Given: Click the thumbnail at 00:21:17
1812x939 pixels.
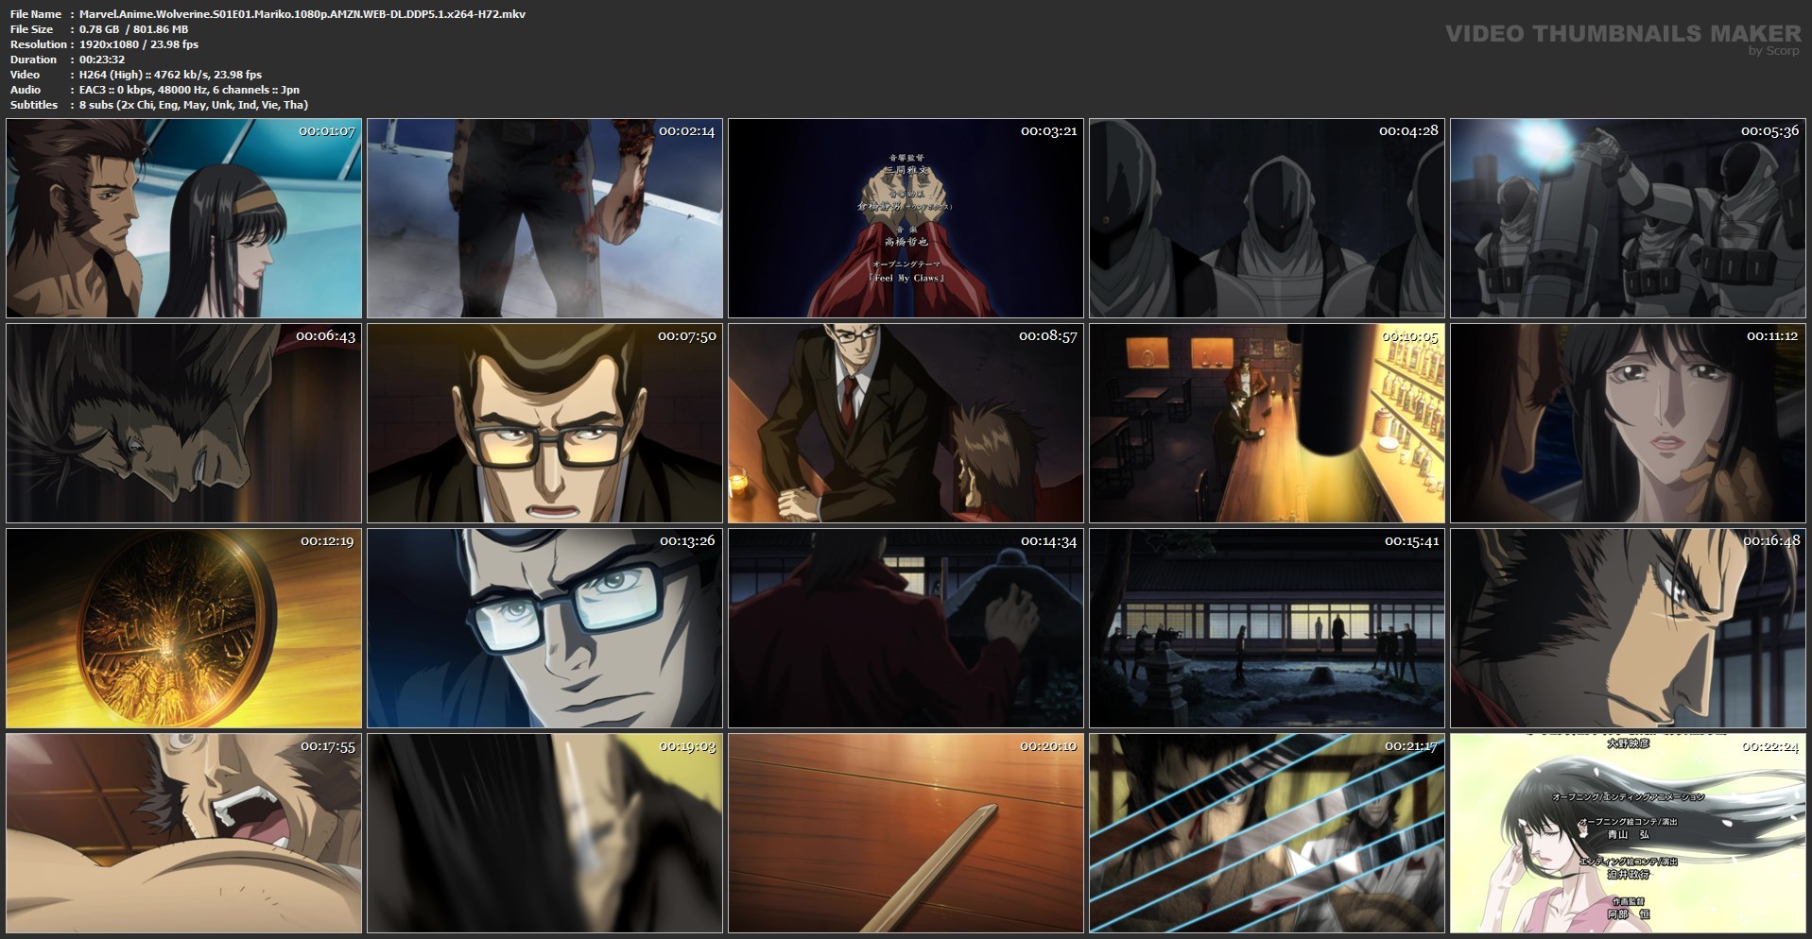Looking at the screenshot, I should pos(1268,833).
